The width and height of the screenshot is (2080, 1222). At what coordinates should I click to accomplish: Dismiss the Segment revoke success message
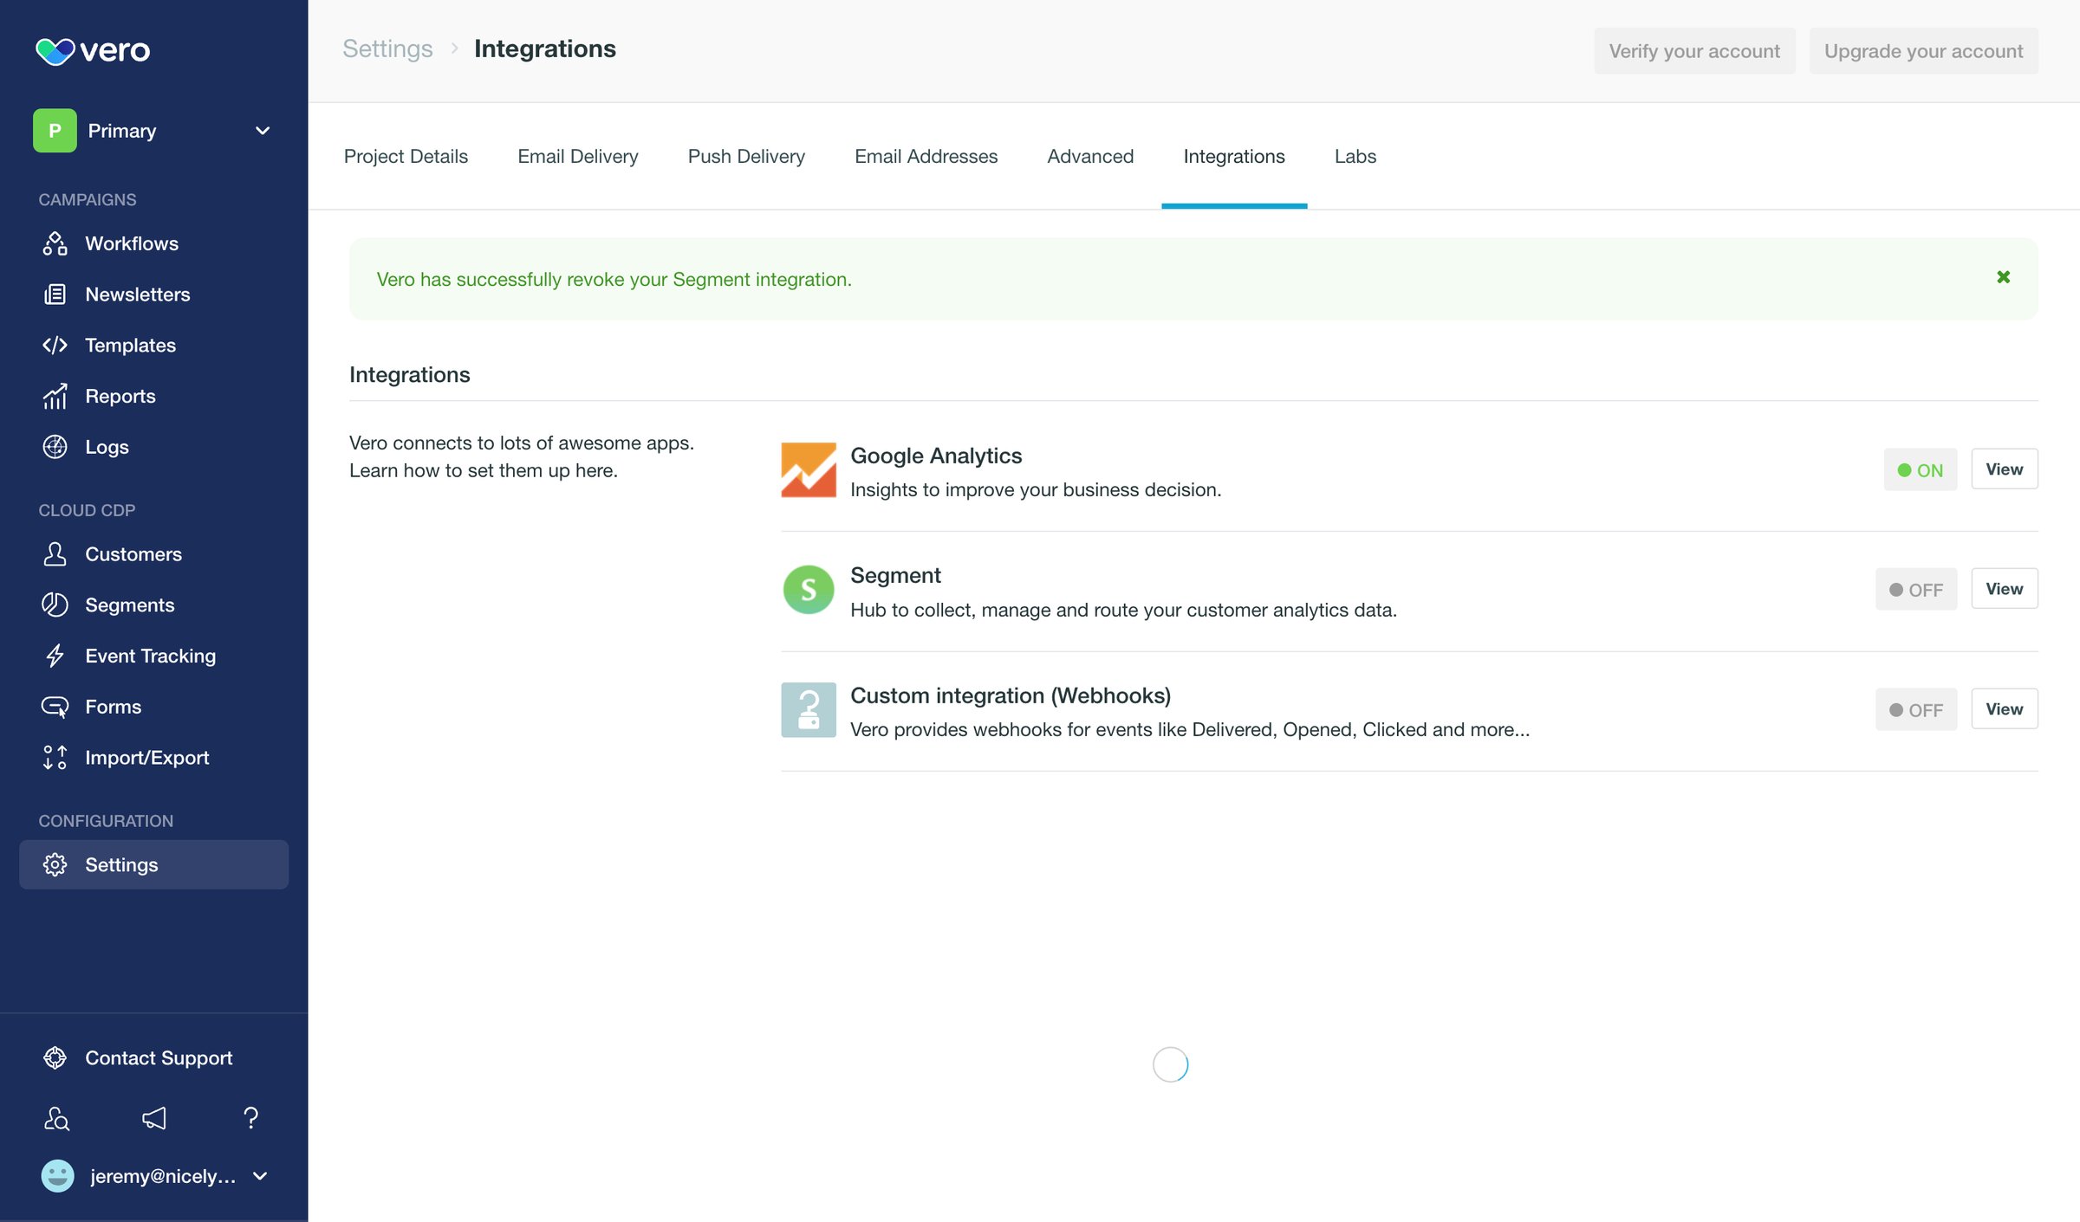coord(2003,277)
